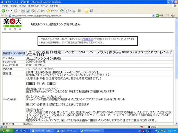This screenshot has width=178, height=133.
Task: Open the 즐겨찾기(A) menu
Action: [33, 6]
